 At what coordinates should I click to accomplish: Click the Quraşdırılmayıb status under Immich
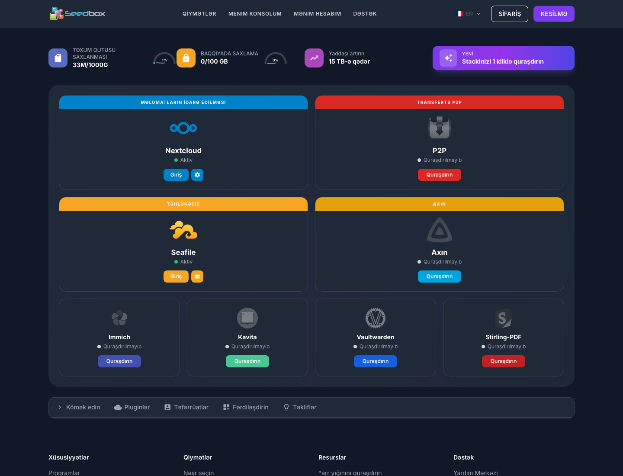click(119, 347)
